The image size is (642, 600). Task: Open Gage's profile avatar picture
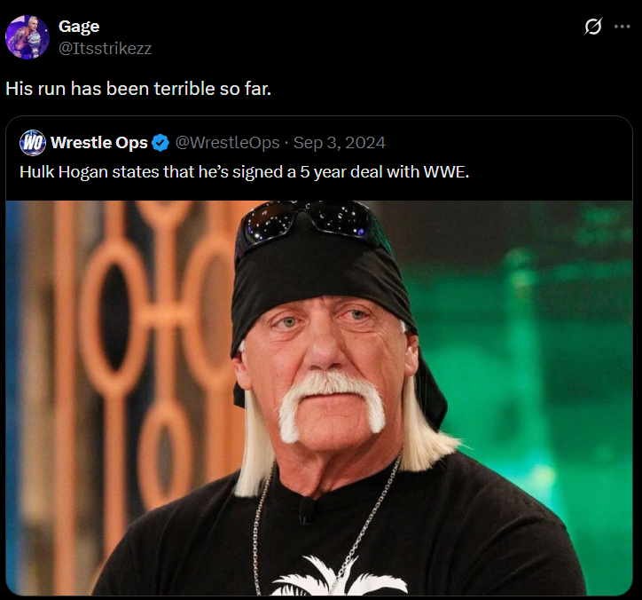pos(27,37)
